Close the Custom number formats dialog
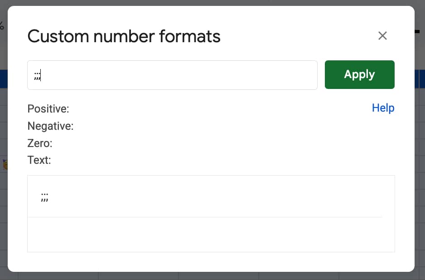Image resolution: width=425 pixels, height=280 pixels. pos(382,36)
